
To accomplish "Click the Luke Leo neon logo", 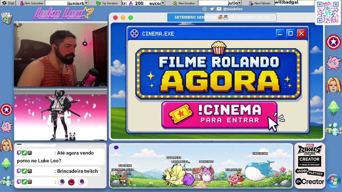I will pos(63,13).
